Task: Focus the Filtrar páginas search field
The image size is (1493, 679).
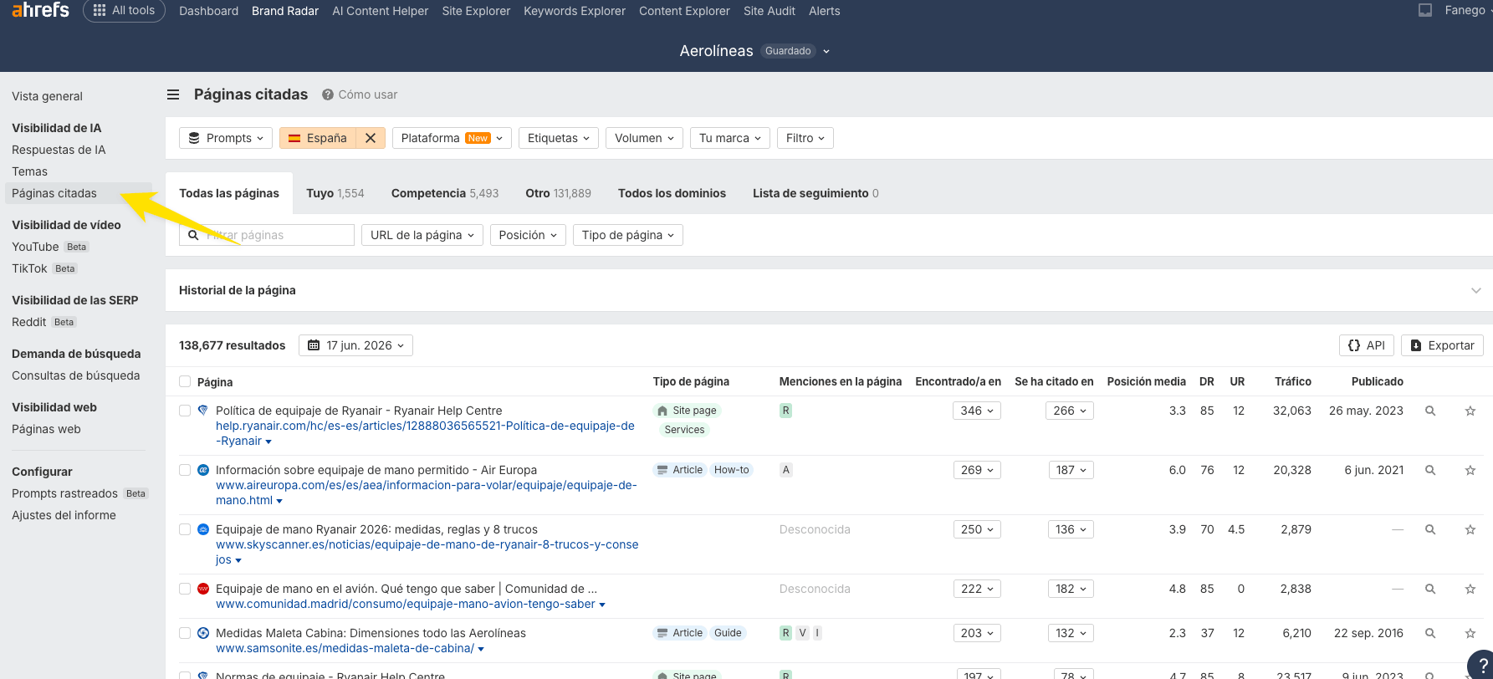Action: point(267,235)
